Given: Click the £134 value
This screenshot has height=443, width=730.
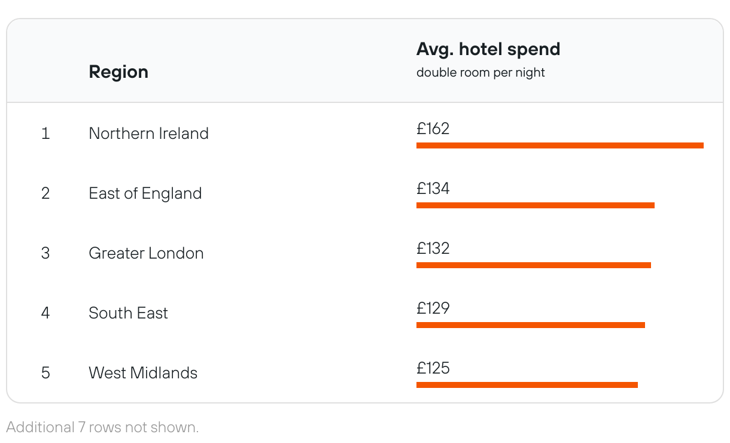Looking at the screenshot, I should (x=433, y=189).
